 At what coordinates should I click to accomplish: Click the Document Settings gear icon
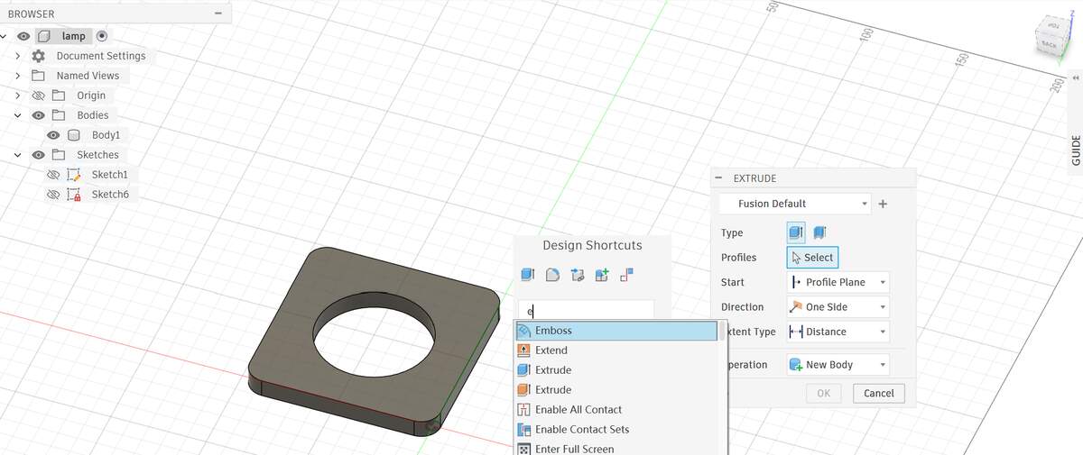[x=38, y=56]
